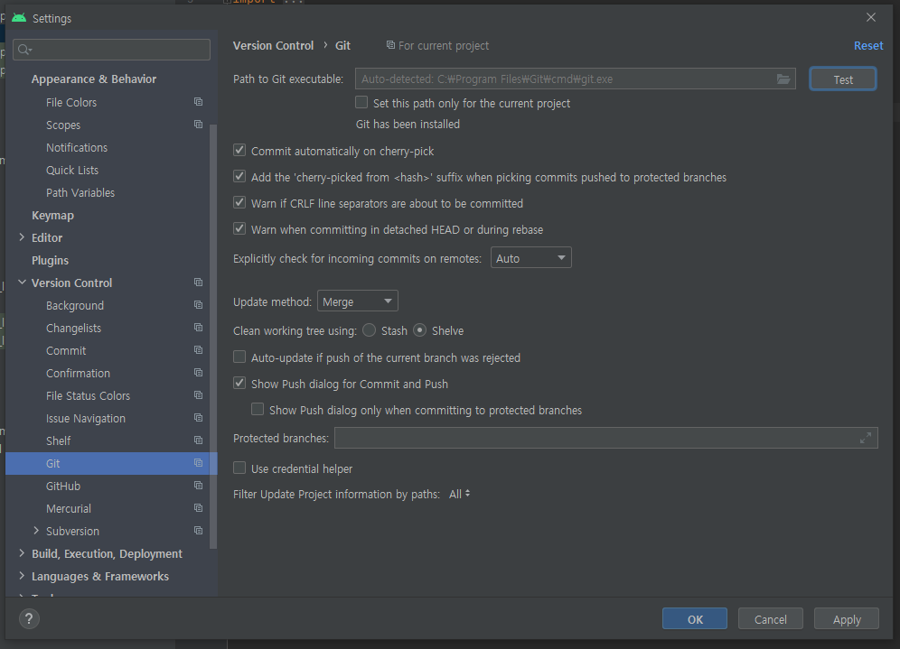The width and height of the screenshot is (900, 649).
Task: Close the Settings dialog
Action: coord(871,17)
